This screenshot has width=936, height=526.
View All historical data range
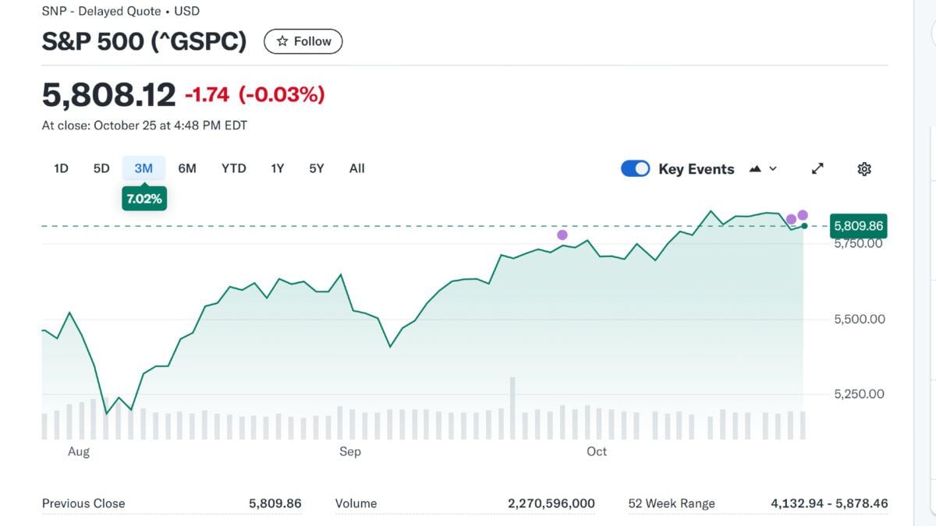pyautogui.click(x=357, y=168)
